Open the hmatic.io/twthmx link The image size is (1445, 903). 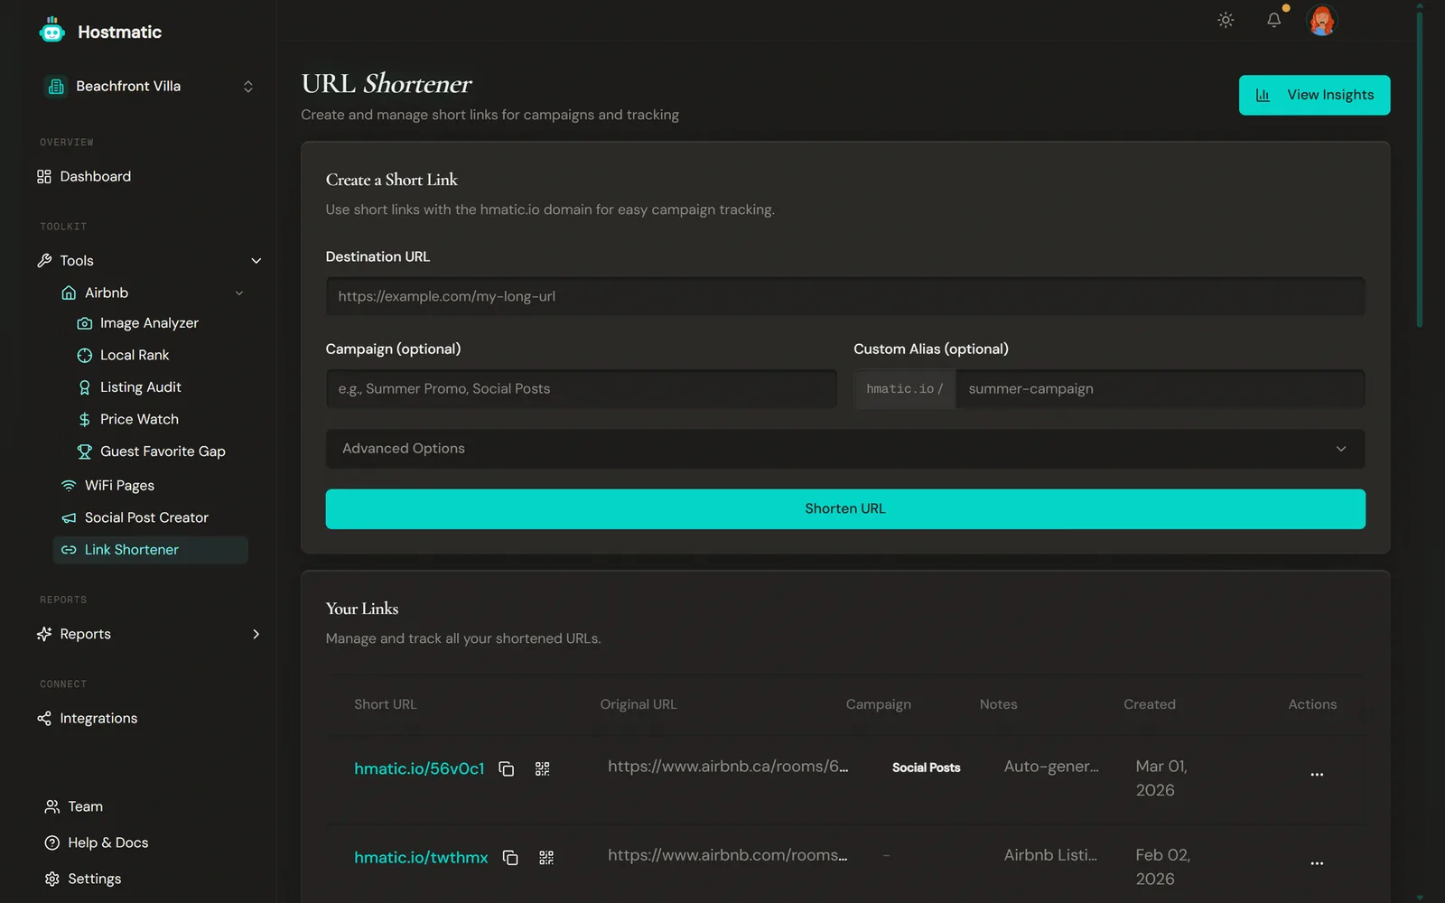421,857
